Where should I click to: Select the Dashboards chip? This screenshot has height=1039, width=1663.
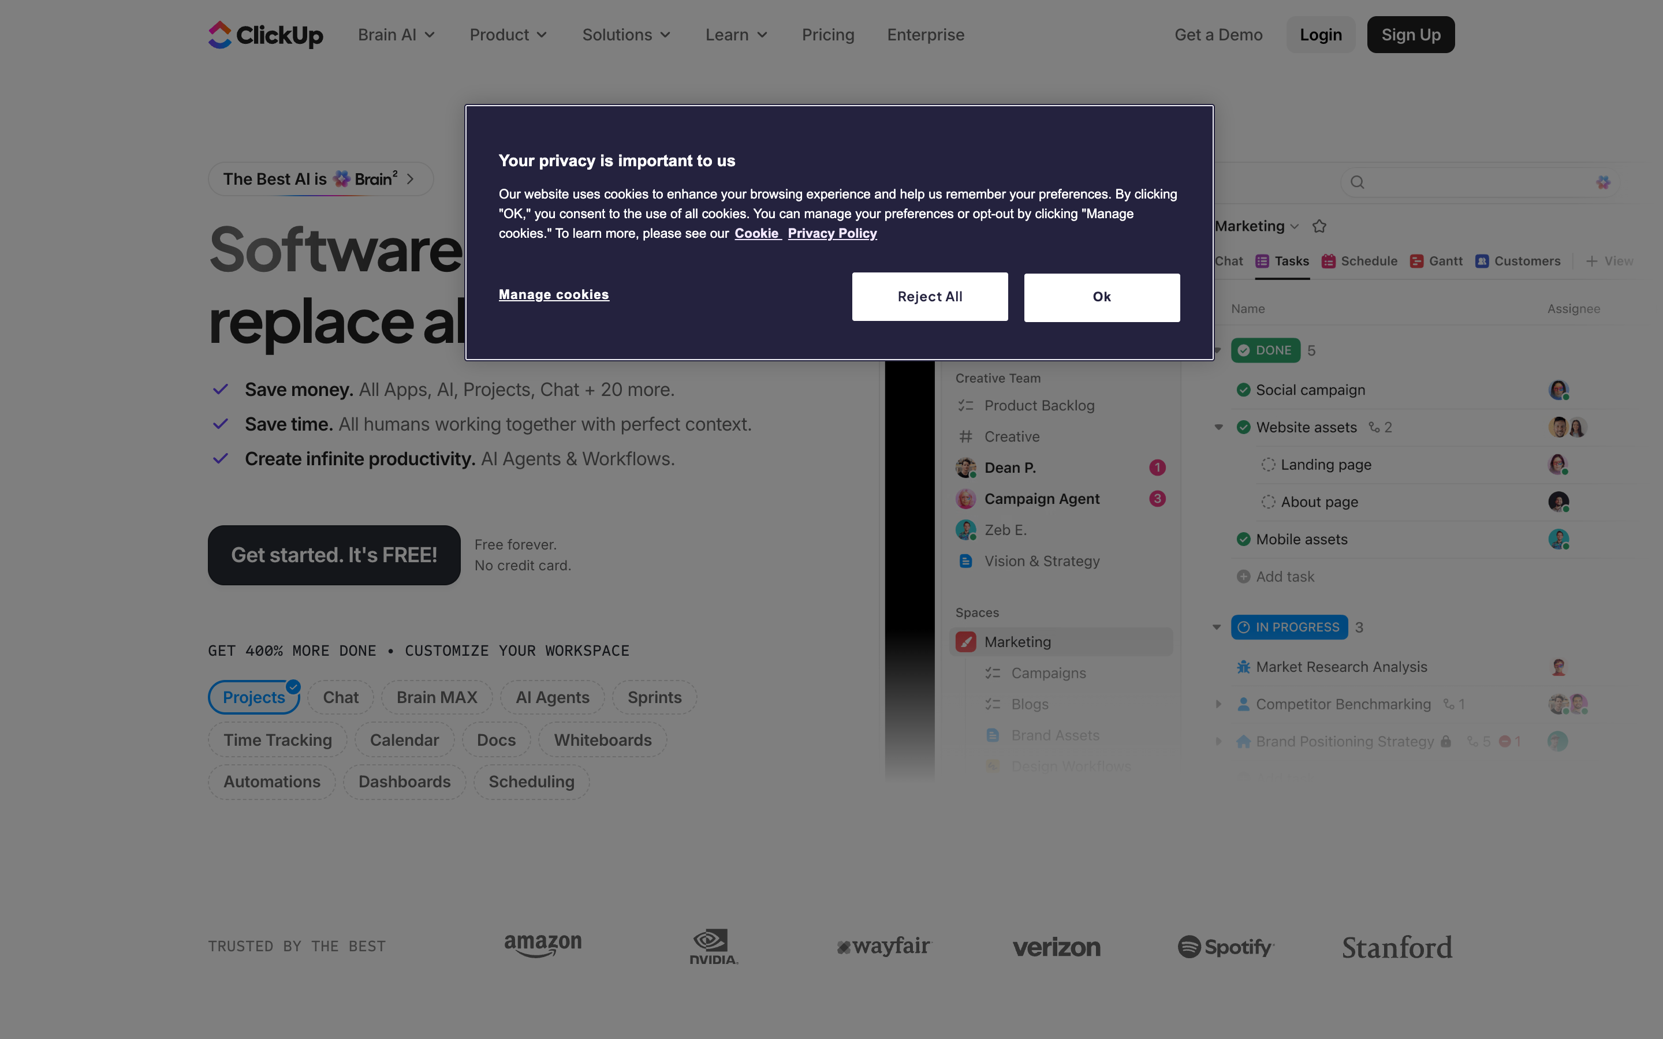click(404, 782)
